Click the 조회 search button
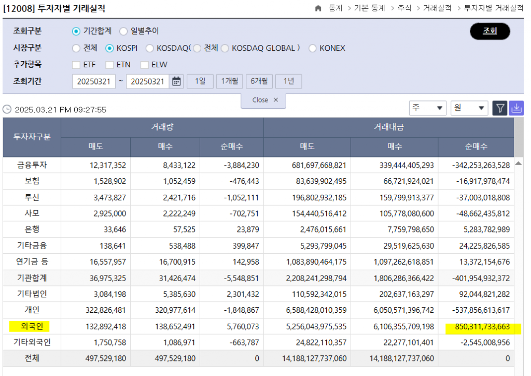 (x=490, y=31)
